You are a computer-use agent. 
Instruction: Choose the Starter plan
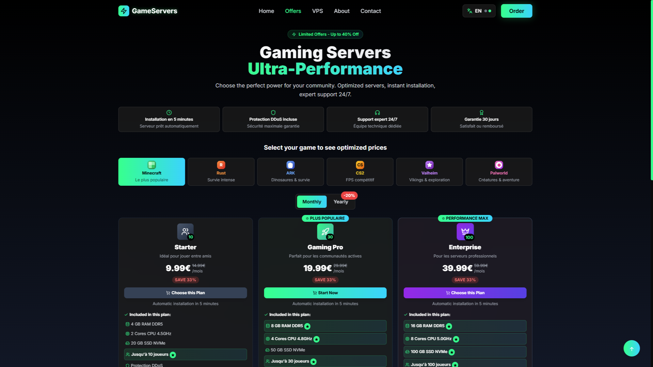[x=185, y=293]
